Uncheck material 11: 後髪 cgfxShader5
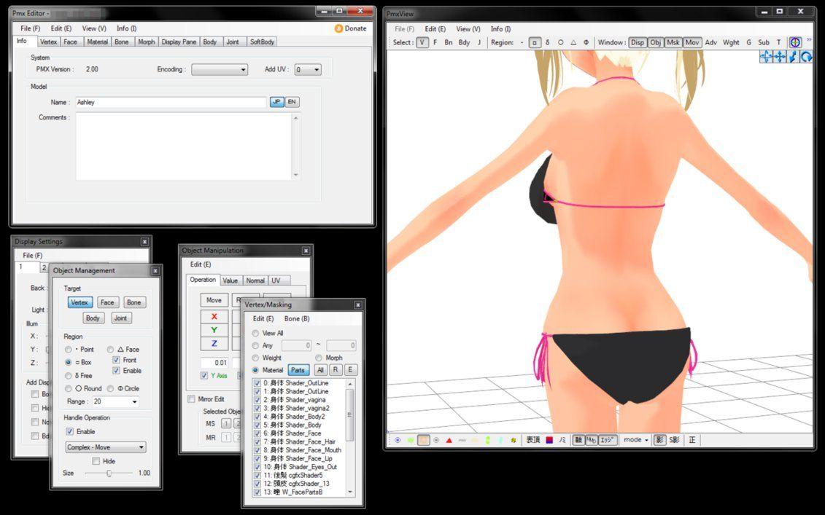Screen dimensions: 825x515 (x=257, y=475)
